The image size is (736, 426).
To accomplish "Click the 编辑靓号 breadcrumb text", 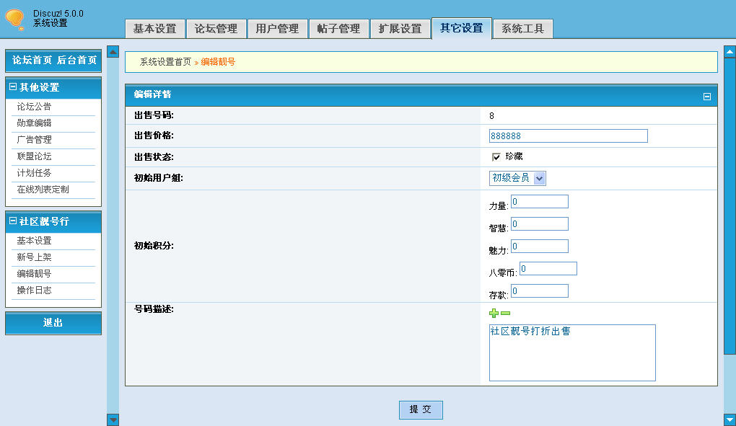I will point(218,62).
